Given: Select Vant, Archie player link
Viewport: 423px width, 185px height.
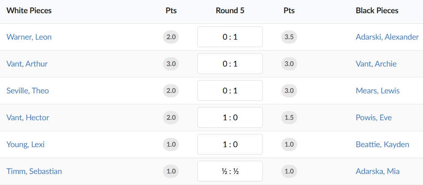Looking at the screenshot, I should [x=376, y=64].
